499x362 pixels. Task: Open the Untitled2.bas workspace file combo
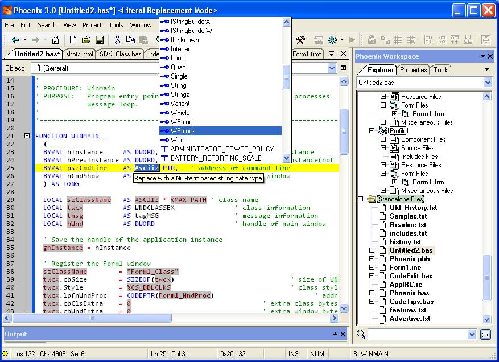point(488,83)
